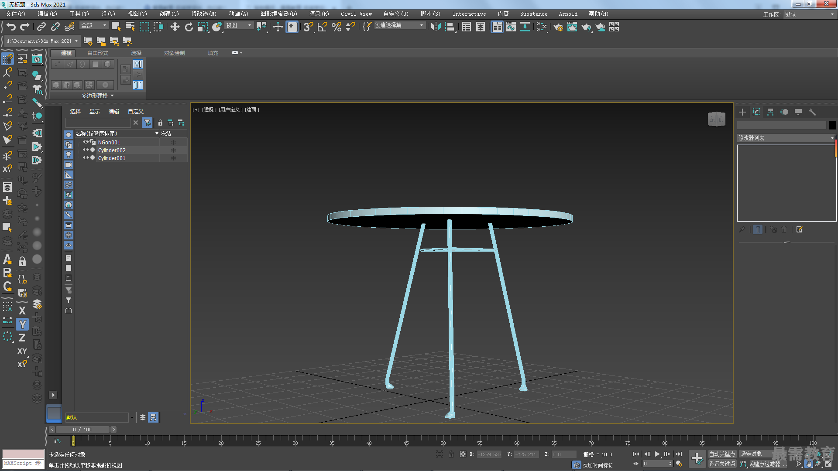The height and width of the screenshot is (471, 838).
Task: Click the scene explorer search field
Action: tap(98, 123)
